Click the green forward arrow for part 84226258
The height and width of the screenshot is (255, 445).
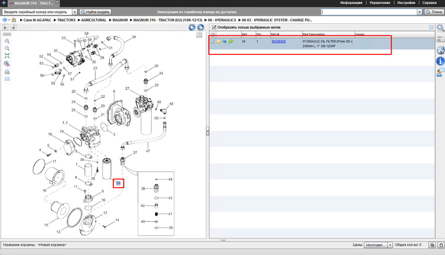pos(231,42)
